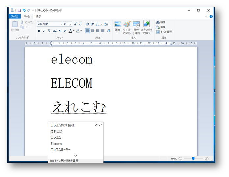Grow font size with large A icon
The width and height of the screenshot is (229, 177).
coord(75,24)
